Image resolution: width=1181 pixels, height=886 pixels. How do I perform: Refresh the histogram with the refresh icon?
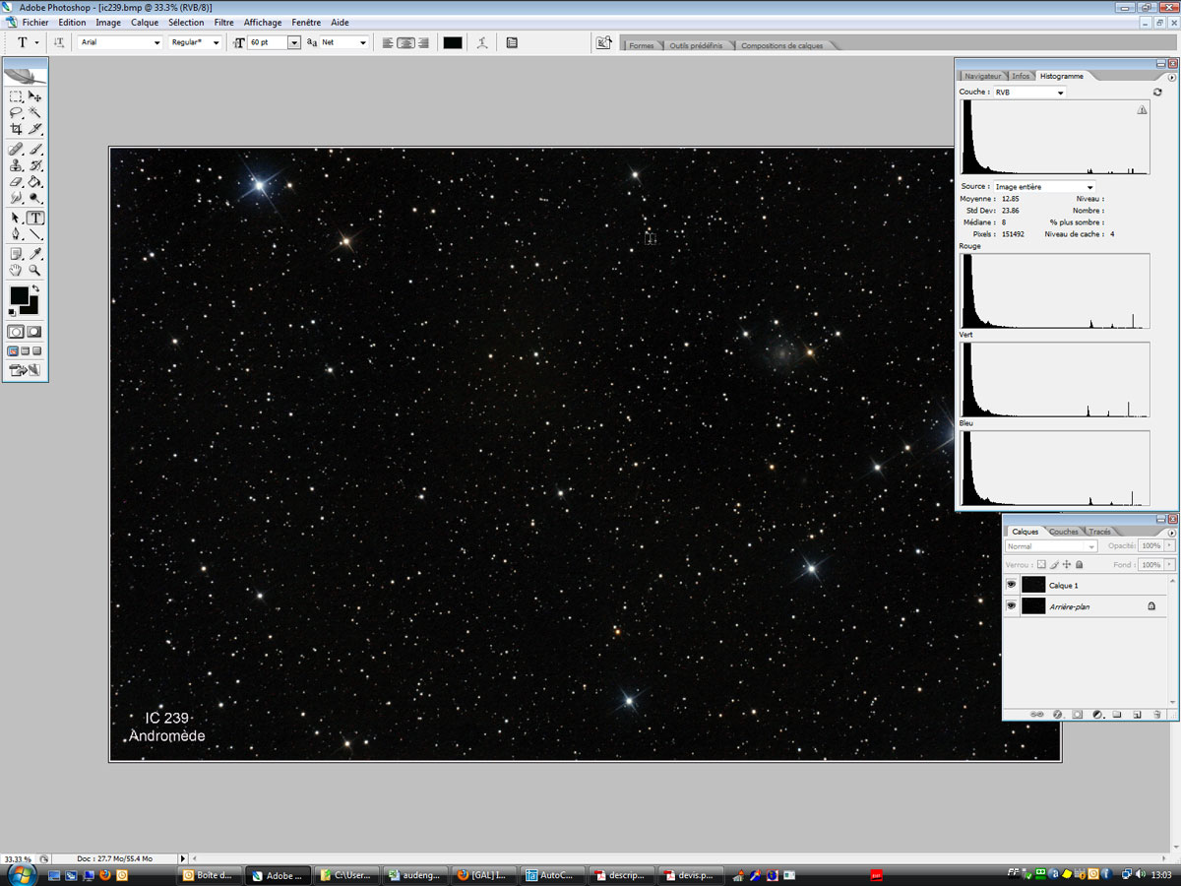point(1157,92)
